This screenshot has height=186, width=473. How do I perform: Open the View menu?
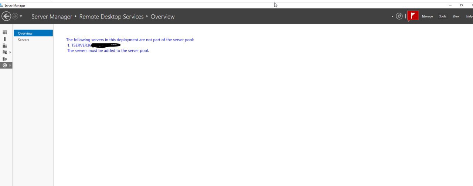click(456, 17)
